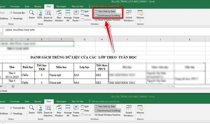Toggle Synchronous Scrolling in top window
This screenshot has height=124, width=210.
pyautogui.click(x=107, y=15)
